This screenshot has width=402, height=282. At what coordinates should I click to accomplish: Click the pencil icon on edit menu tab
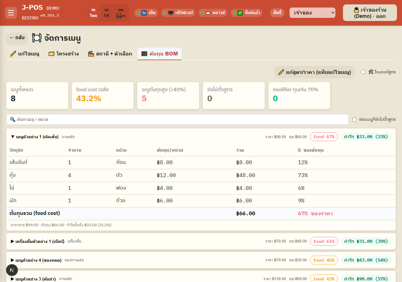[13, 54]
